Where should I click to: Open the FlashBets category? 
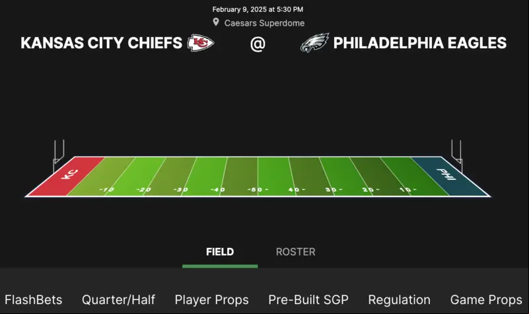click(x=34, y=300)
